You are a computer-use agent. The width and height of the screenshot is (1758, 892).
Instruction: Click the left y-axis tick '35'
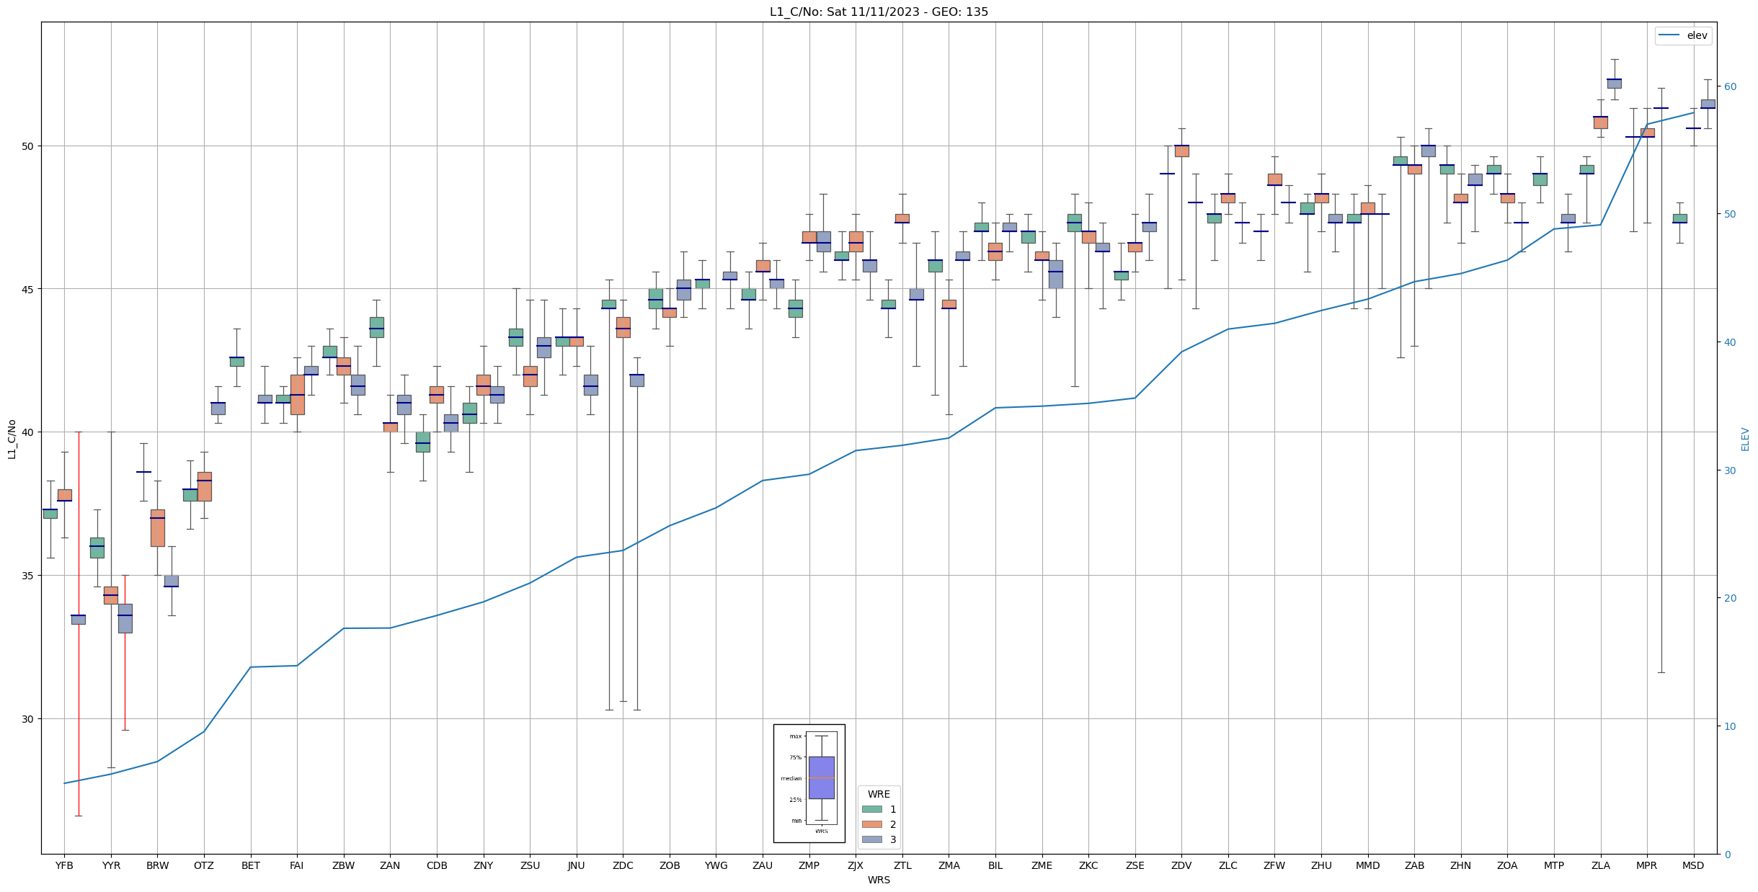tap(29, 576)
